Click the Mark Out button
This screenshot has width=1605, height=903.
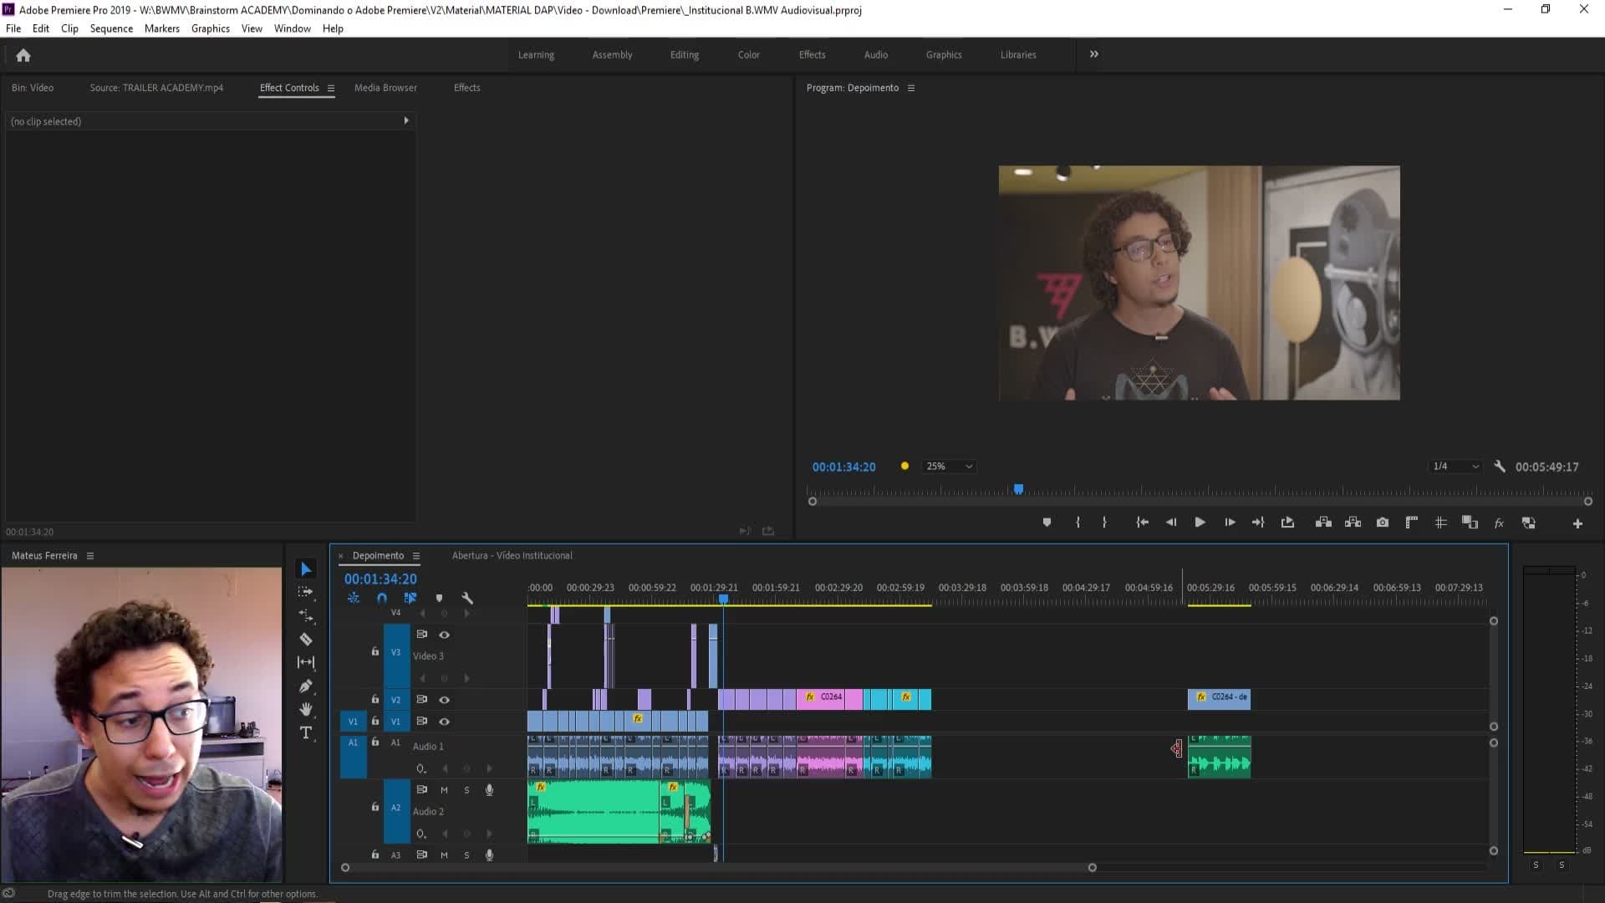[x=1104, y=523]
